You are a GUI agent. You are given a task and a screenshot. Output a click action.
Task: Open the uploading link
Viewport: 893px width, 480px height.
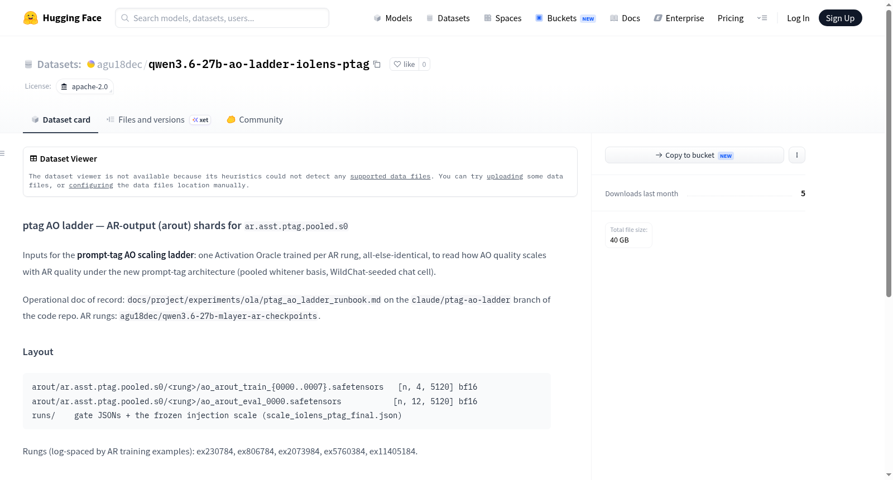click(x=505, y=176)
